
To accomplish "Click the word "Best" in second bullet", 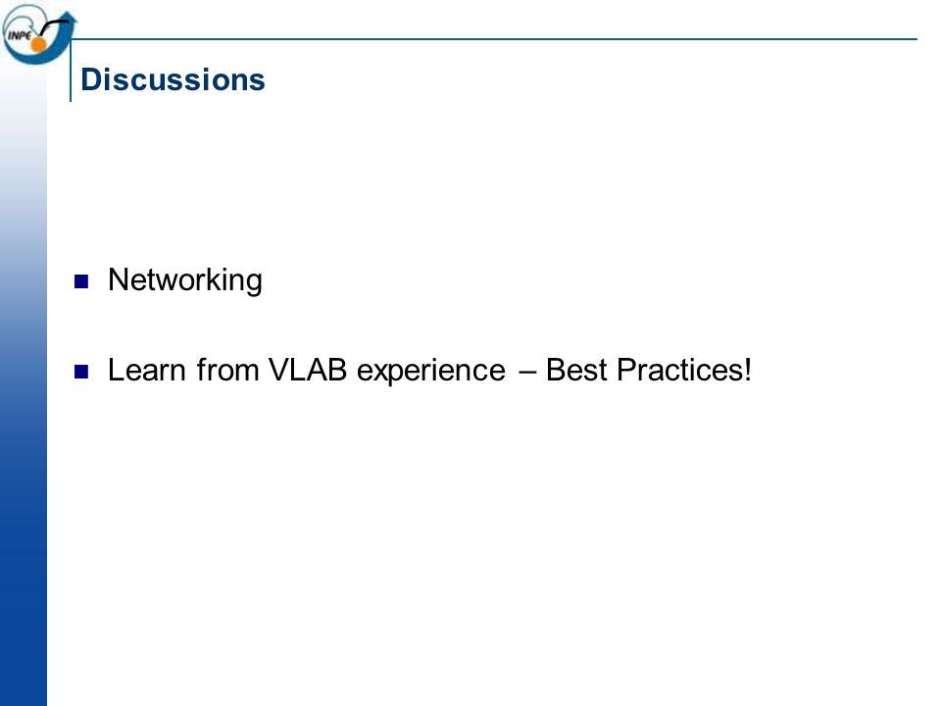I will [x=576, y=370].
